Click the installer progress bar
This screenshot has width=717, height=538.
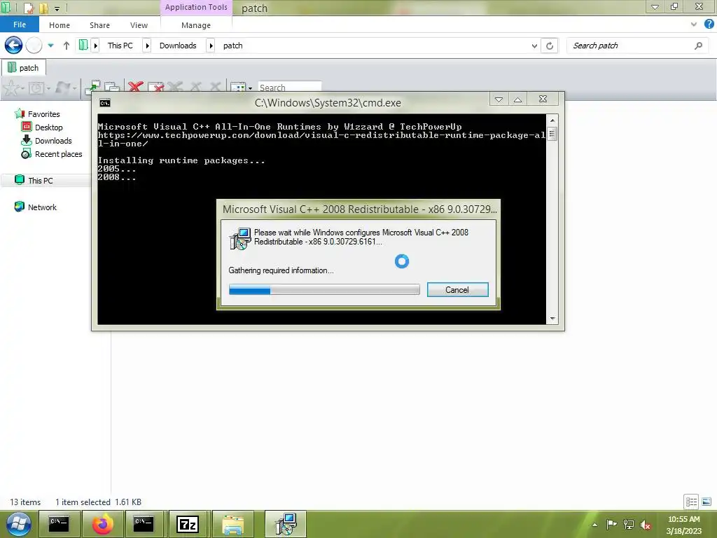(323, 289)
